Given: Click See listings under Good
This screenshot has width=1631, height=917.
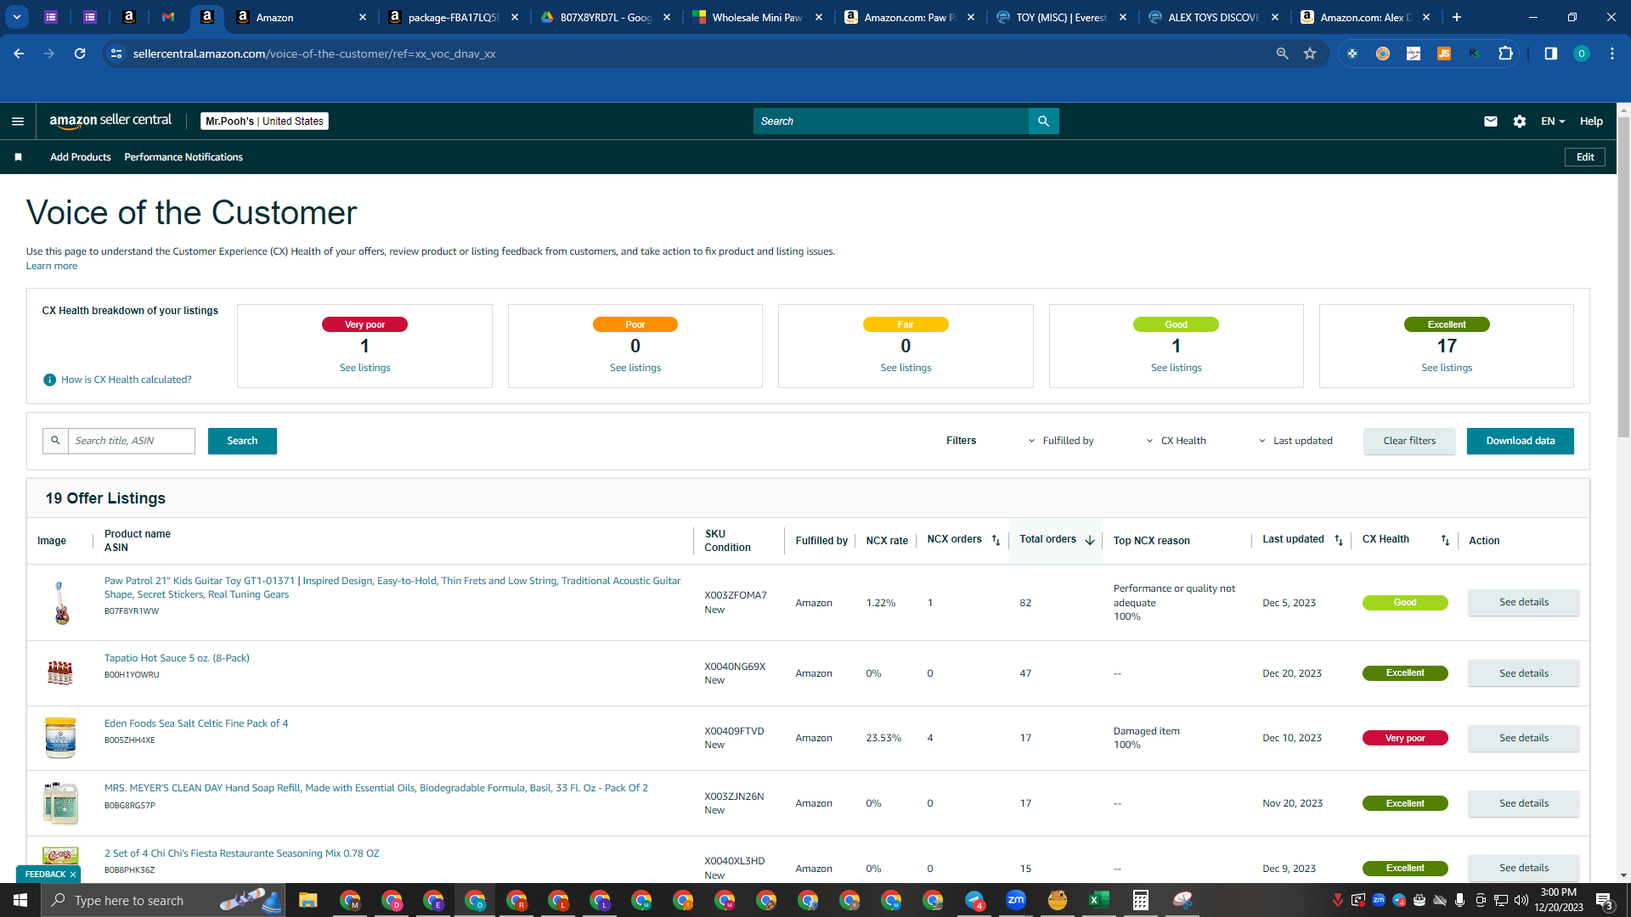Looking at the screenshot, I should point(1177,368).
